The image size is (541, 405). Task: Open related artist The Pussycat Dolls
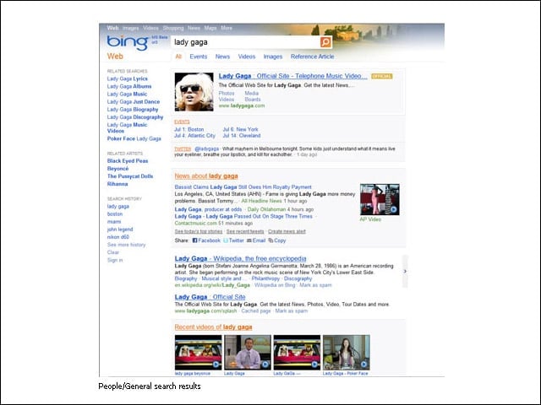(x=130, y=176)
